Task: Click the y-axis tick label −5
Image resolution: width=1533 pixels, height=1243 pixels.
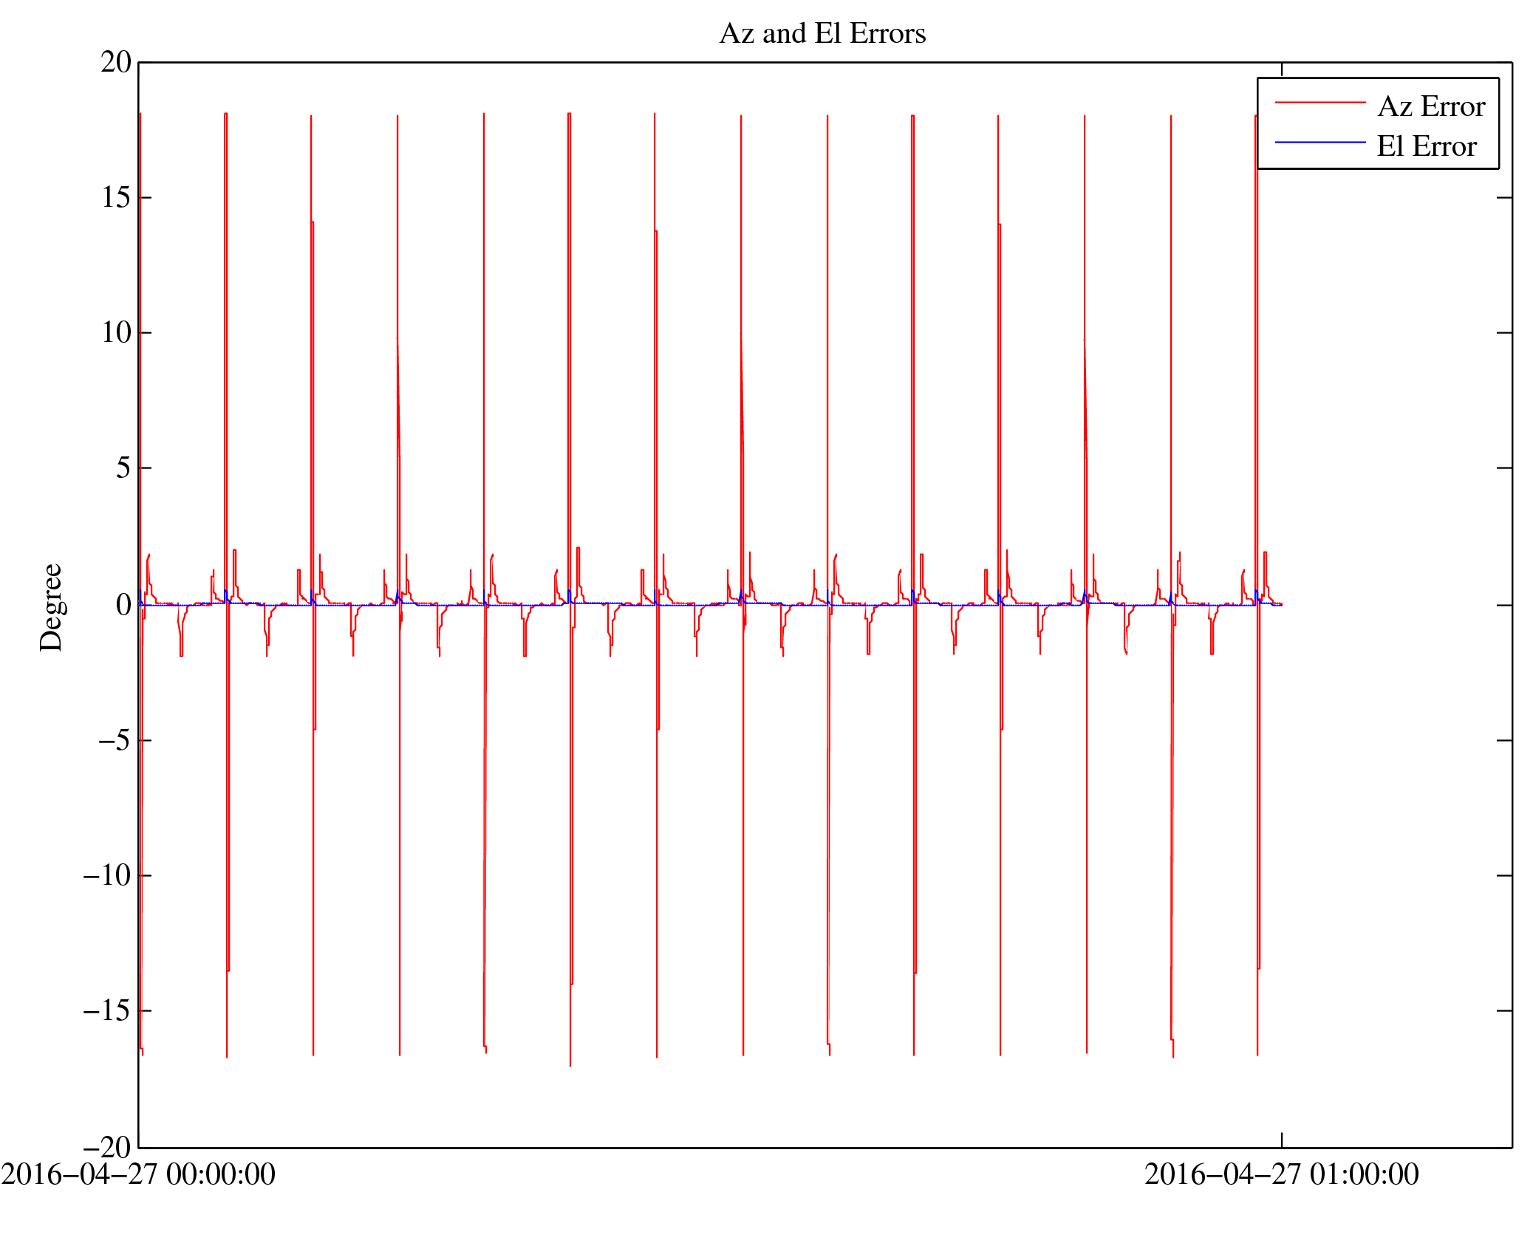Action: [115, 740]
